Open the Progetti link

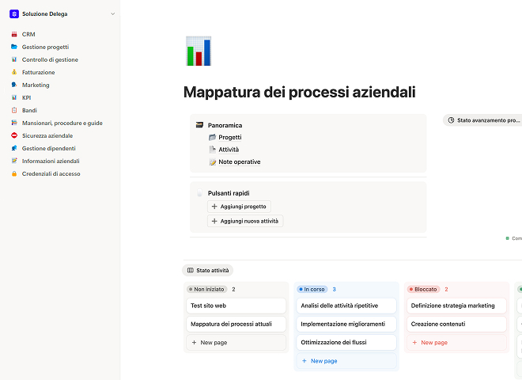coord(230,137)
